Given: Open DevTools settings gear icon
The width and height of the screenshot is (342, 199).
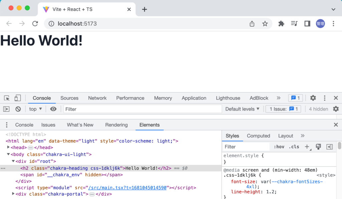Looking at the screenshot, I should coord(313,98).
